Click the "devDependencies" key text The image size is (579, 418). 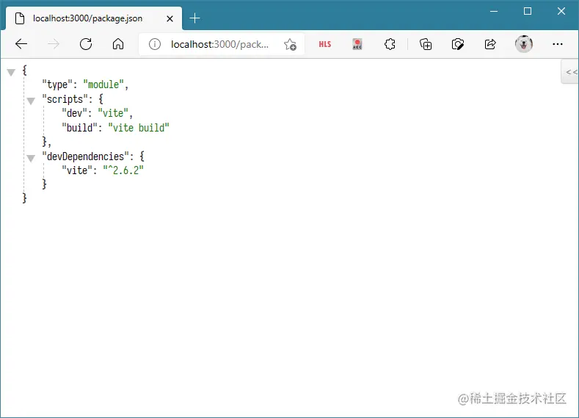(85, 156)
